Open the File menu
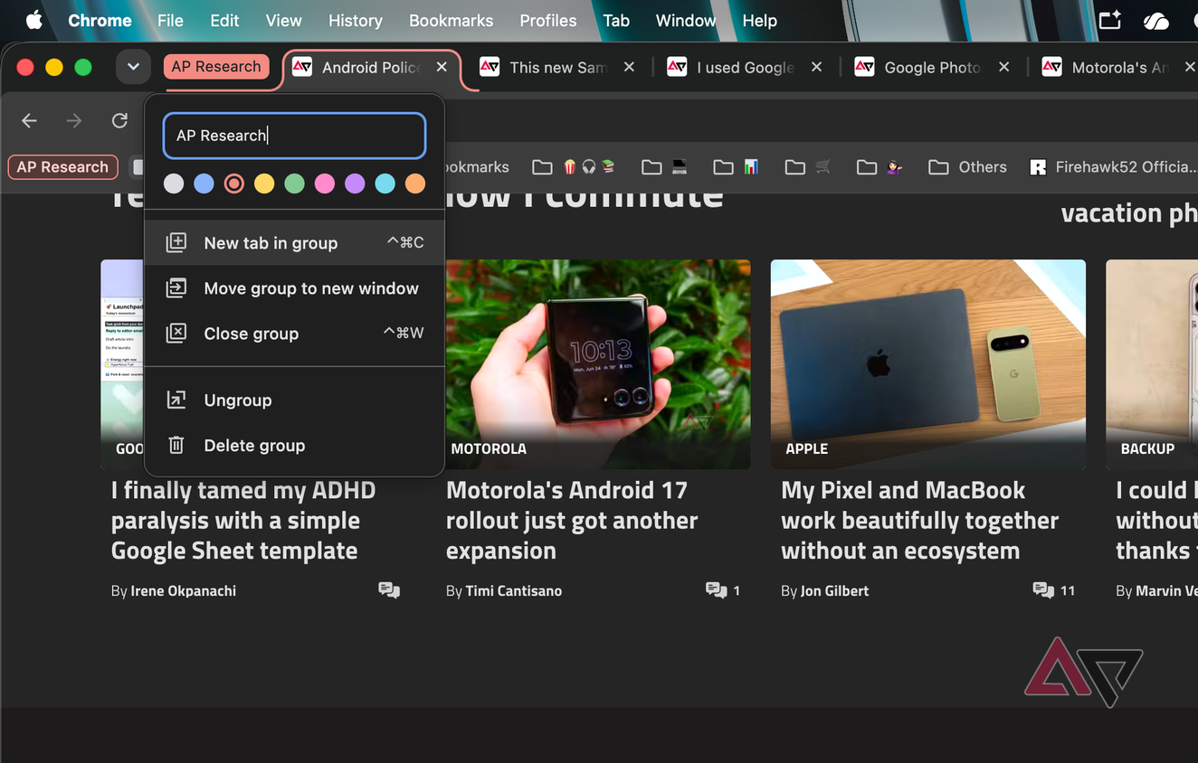Screen dimensions: 1198x763 click(170, 20)
